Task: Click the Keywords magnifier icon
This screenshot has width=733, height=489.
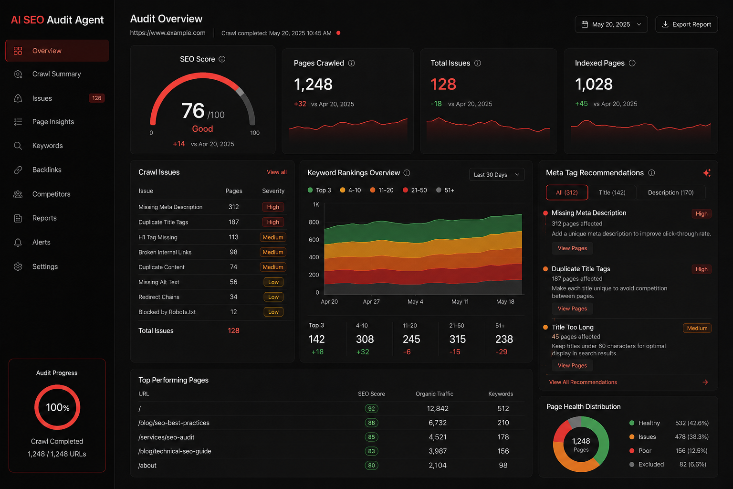Action: (18, 146)
